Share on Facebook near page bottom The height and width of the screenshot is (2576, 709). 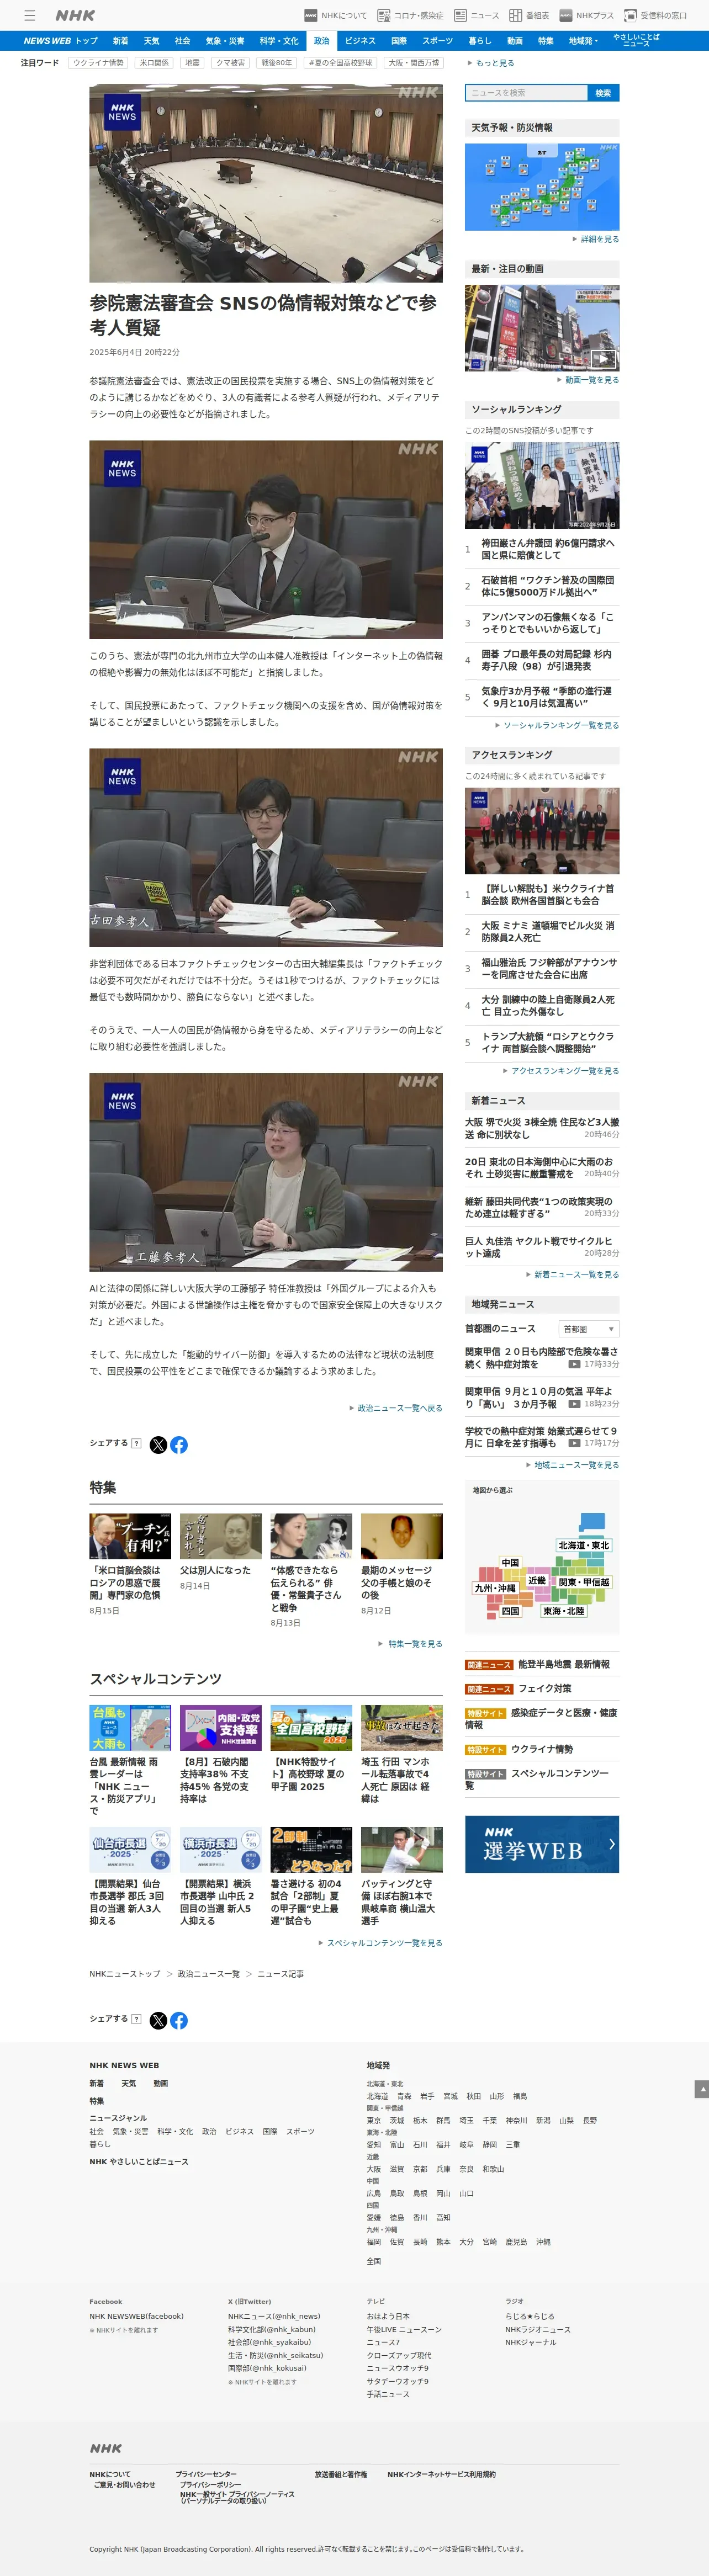tap(179, 2020)
